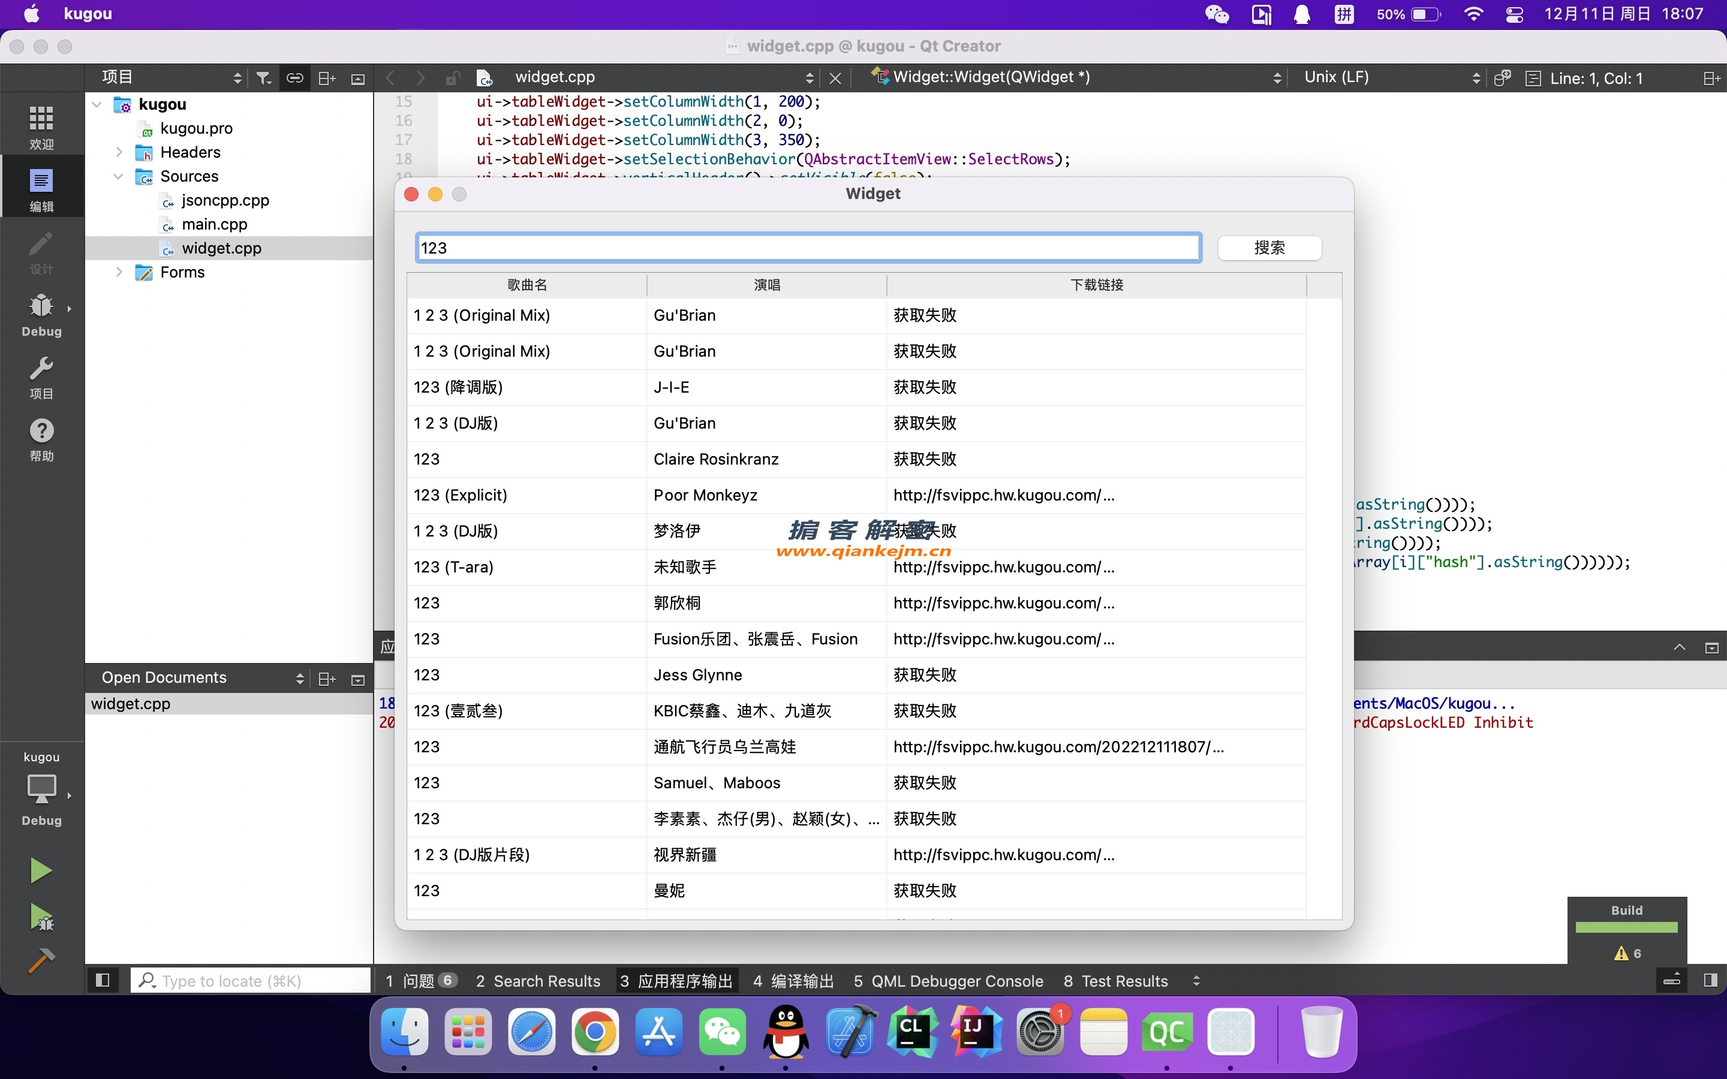This screenshot has height=1079, width=1727.
Task: Click the Type to locate field
Action: coord(251,981)
